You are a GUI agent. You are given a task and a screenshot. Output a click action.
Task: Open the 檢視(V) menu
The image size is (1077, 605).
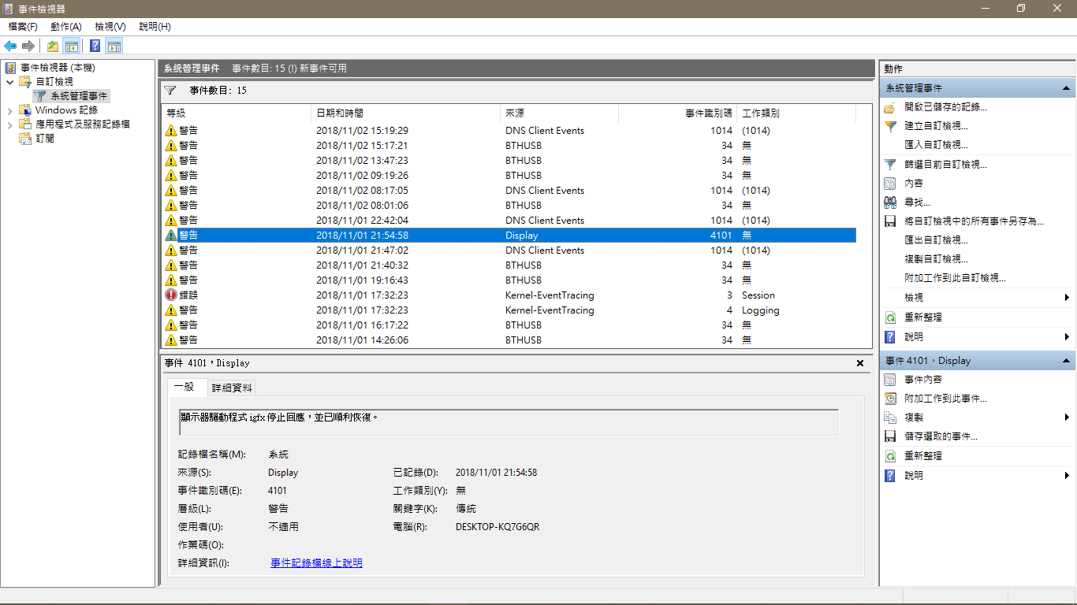point(110,27)
